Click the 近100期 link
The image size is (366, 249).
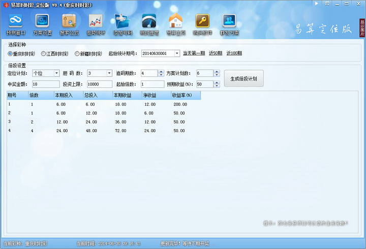[x=234, y=53]
